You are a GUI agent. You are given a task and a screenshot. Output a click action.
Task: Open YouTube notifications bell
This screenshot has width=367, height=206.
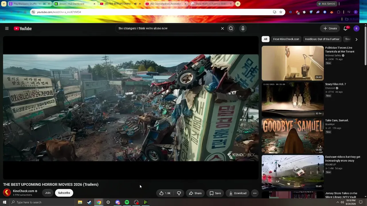pyautogui.click(x=345, y=28)
